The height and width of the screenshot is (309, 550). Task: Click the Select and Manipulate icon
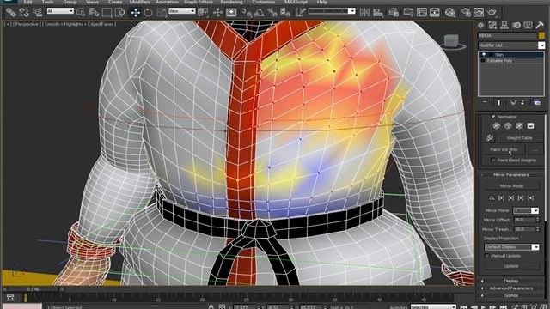tap(217, 13)
